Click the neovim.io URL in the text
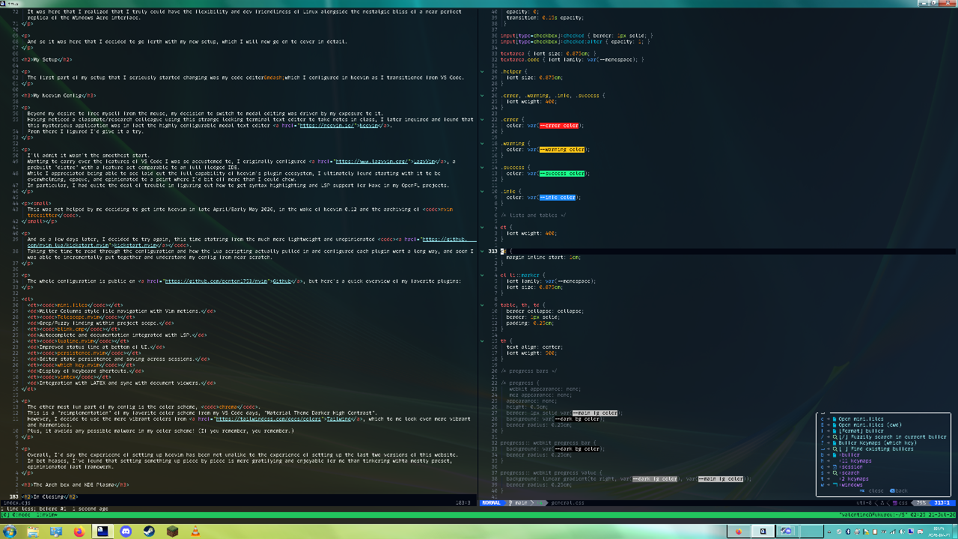The image size is (958, 539). [x=327, y=126]
